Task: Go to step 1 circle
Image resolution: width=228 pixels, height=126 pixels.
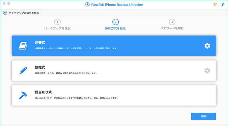Action: click(57, 22)
